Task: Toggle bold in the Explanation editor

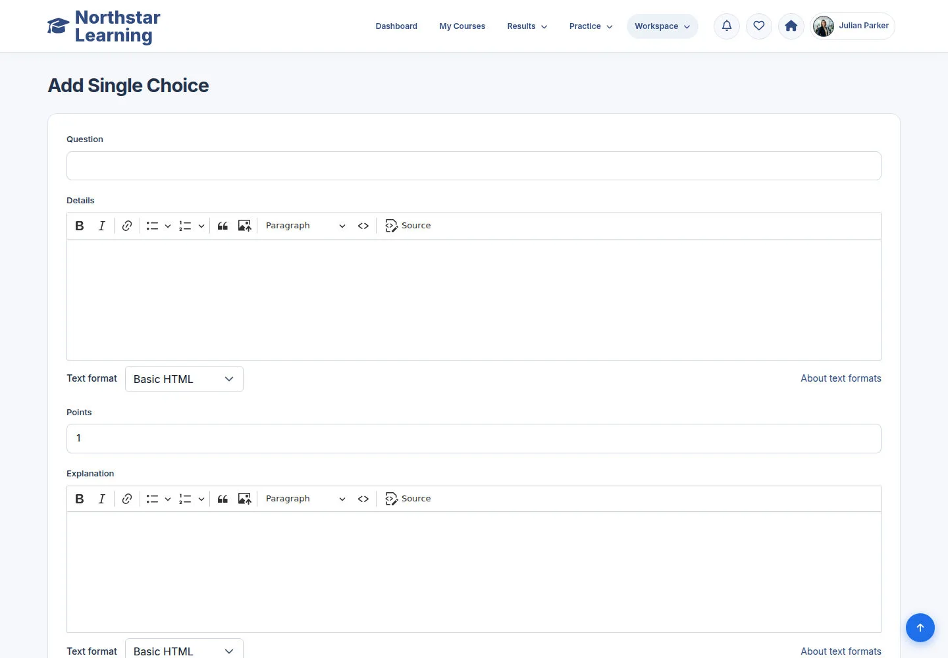Action: coord(80,499)
